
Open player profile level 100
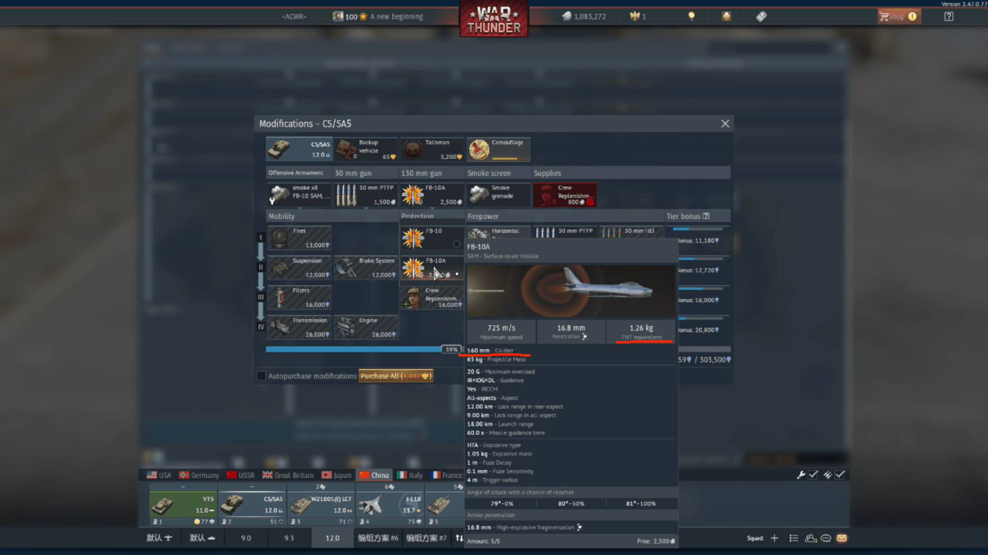point(378,16)
